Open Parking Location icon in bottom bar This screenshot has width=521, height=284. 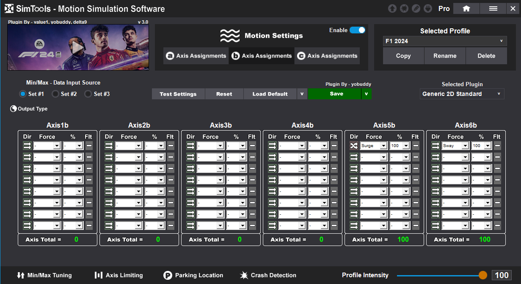(168, 275)
